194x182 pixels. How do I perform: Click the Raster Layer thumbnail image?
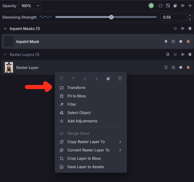[9, 67]
